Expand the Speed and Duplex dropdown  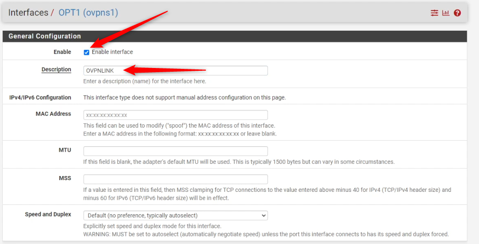pyautogui.click(x=175, y=216)
